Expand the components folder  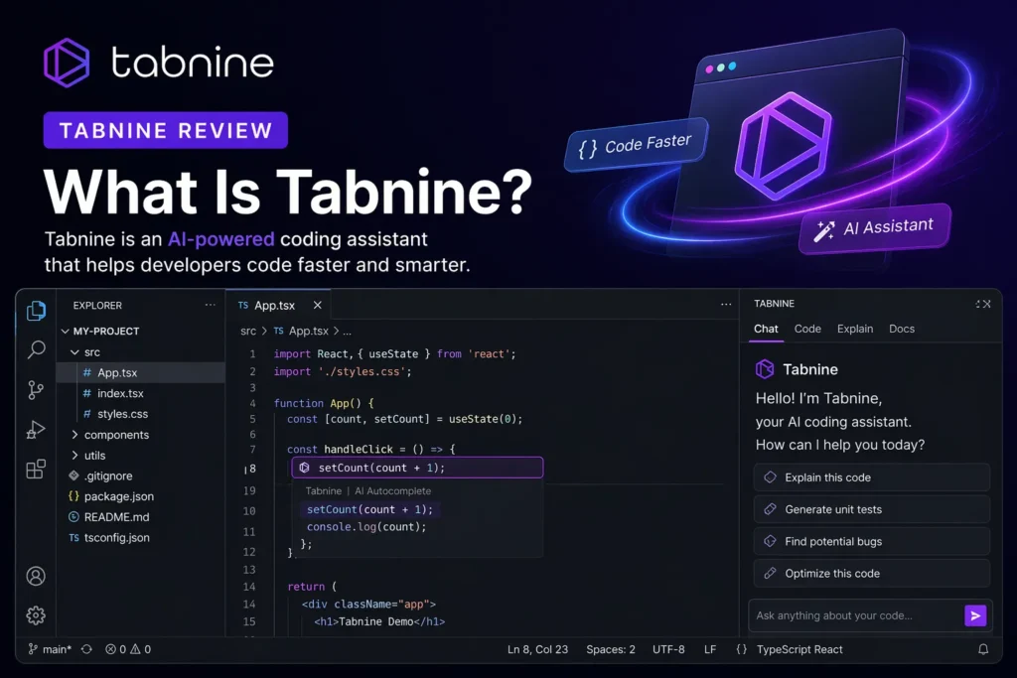pyautogui.click(x=74, y=434)
